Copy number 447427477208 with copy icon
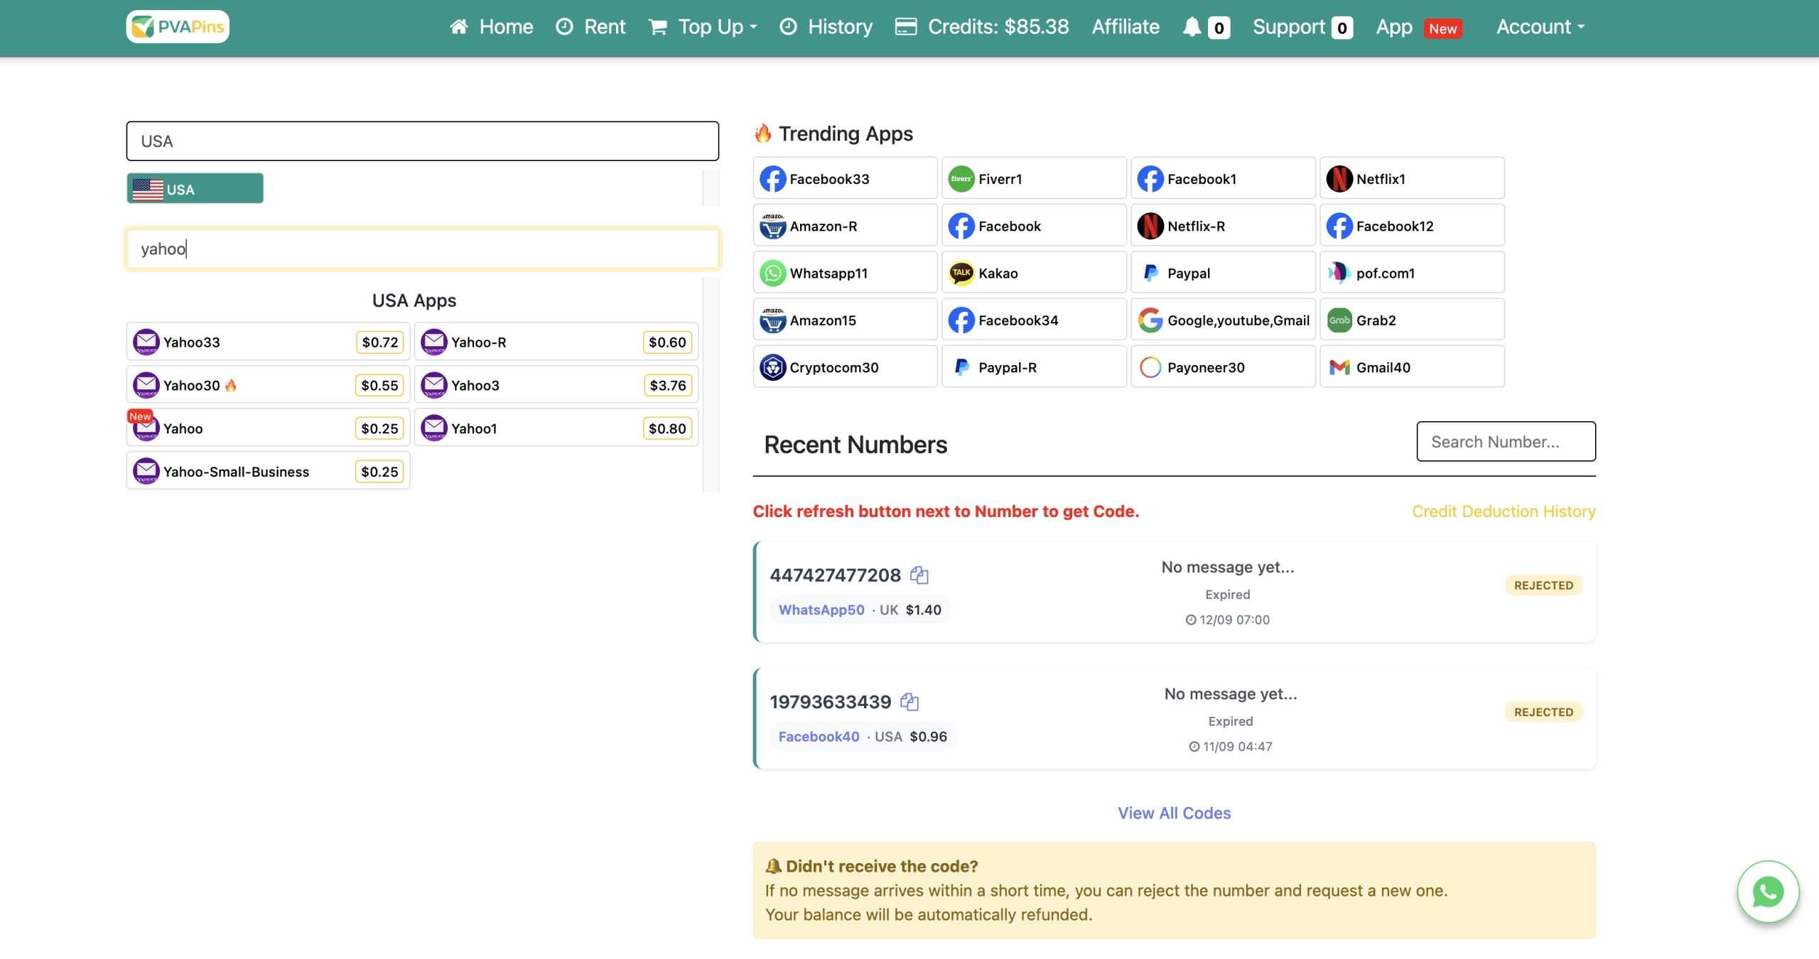Viewport: 1819px width, 959px height. 919,575
